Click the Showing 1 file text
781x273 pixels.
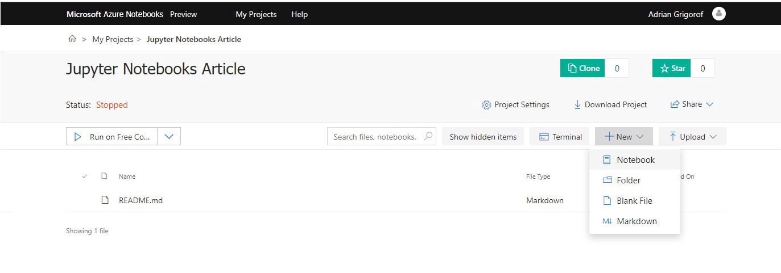pos(87,231)
